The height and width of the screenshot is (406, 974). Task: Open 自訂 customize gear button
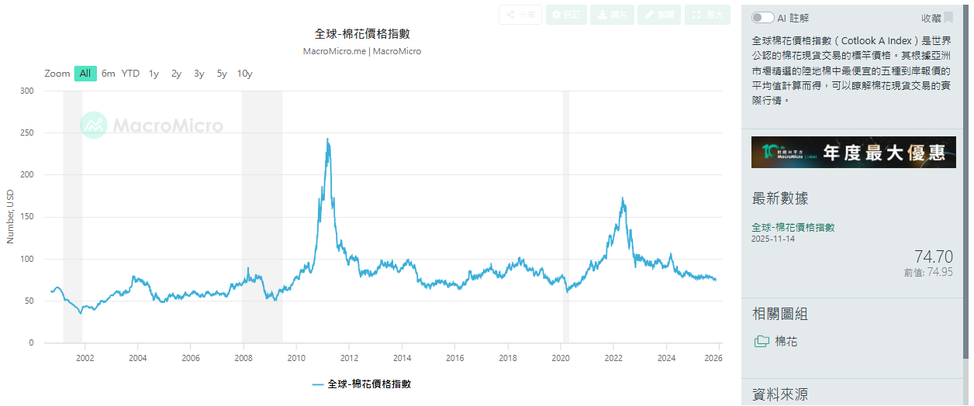tap(566, 15)
